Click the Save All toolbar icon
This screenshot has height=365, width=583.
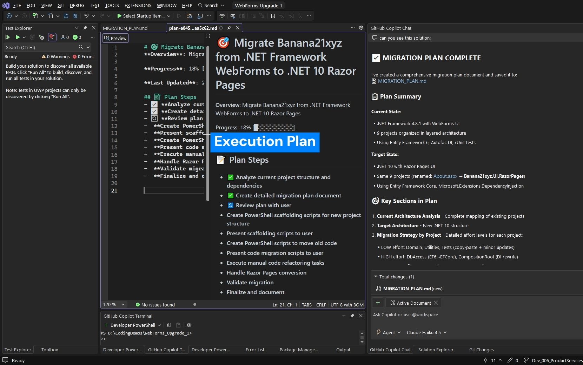tap(75, 16)
